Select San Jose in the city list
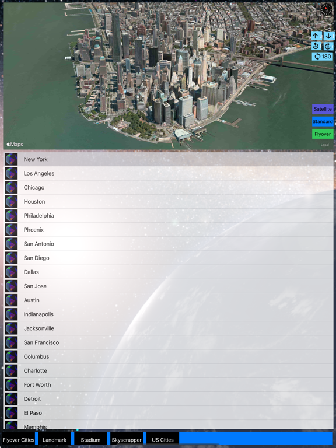This screenshot has width=336, height=448. [169, 286]
